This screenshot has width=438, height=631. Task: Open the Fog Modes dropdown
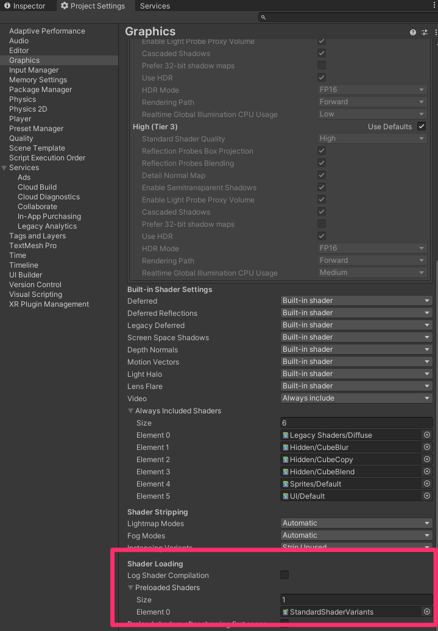pos(356,535)
